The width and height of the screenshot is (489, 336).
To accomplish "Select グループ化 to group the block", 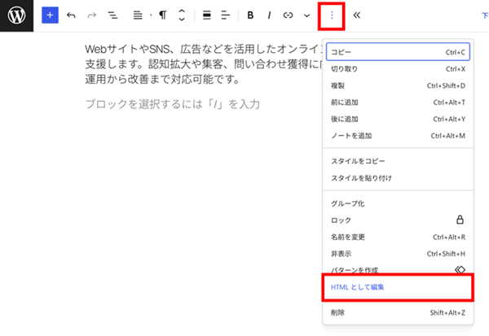I will (398, 203).
